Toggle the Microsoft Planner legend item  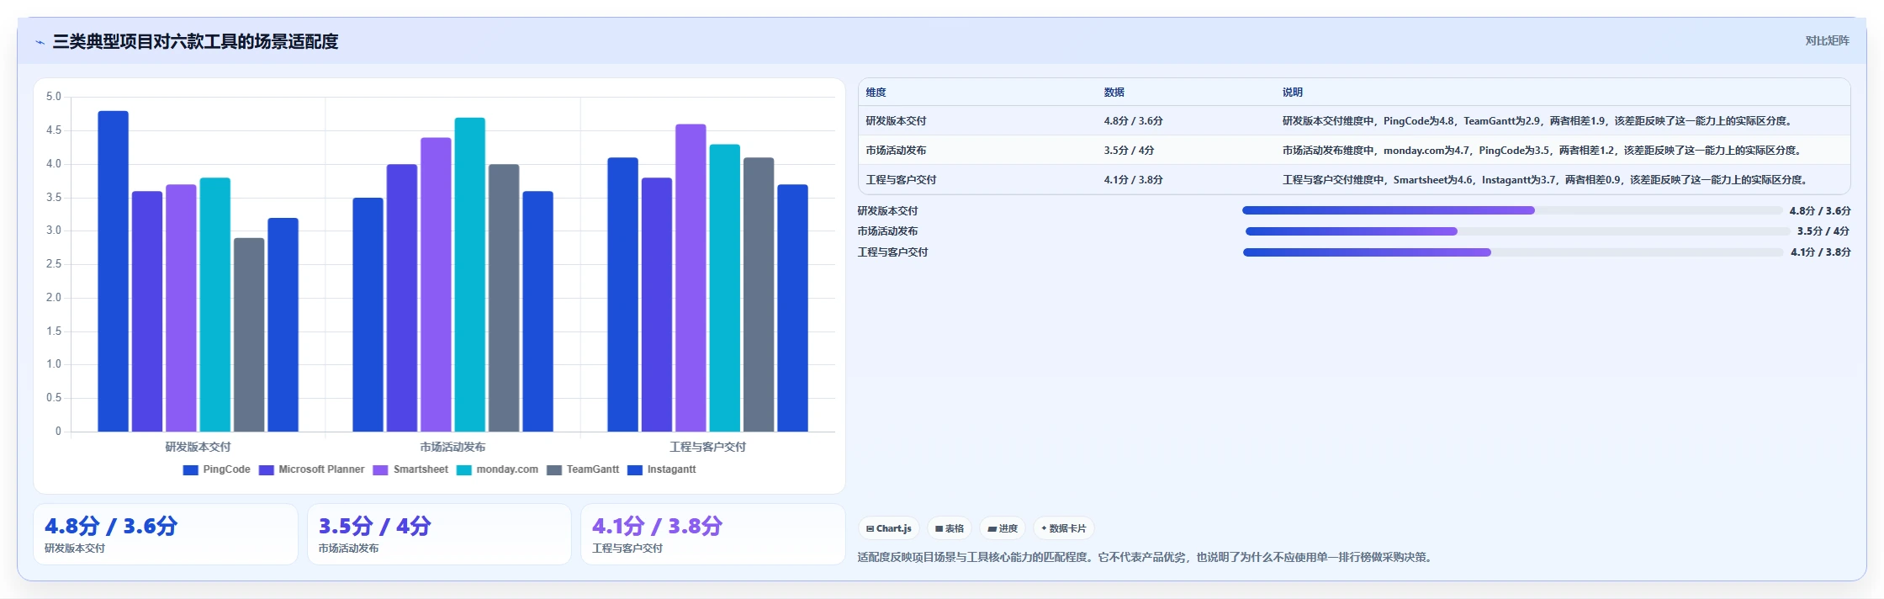tap(312, 469)
